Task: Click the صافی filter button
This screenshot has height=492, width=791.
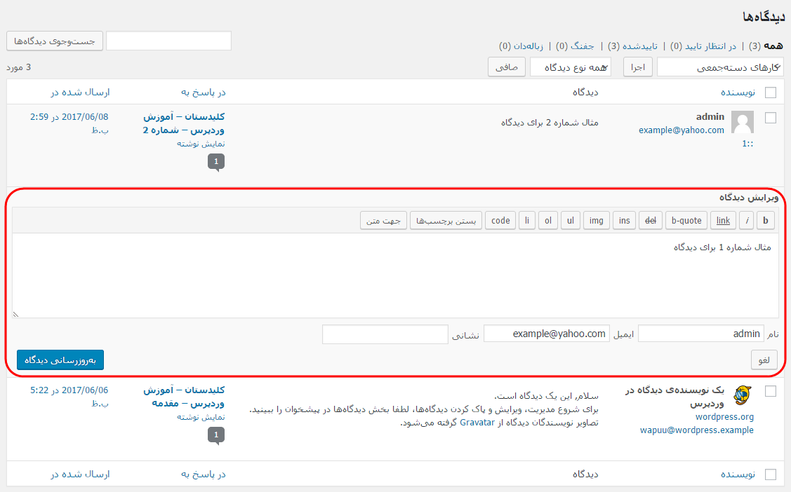Action: [x=507, y=67]
